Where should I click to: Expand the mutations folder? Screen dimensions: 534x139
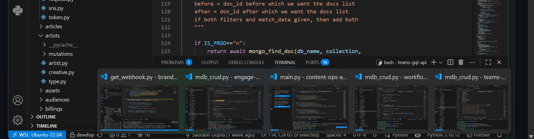(61, 54)
